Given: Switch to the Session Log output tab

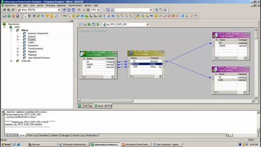Looking at the screenshot, I should (78, 135).
